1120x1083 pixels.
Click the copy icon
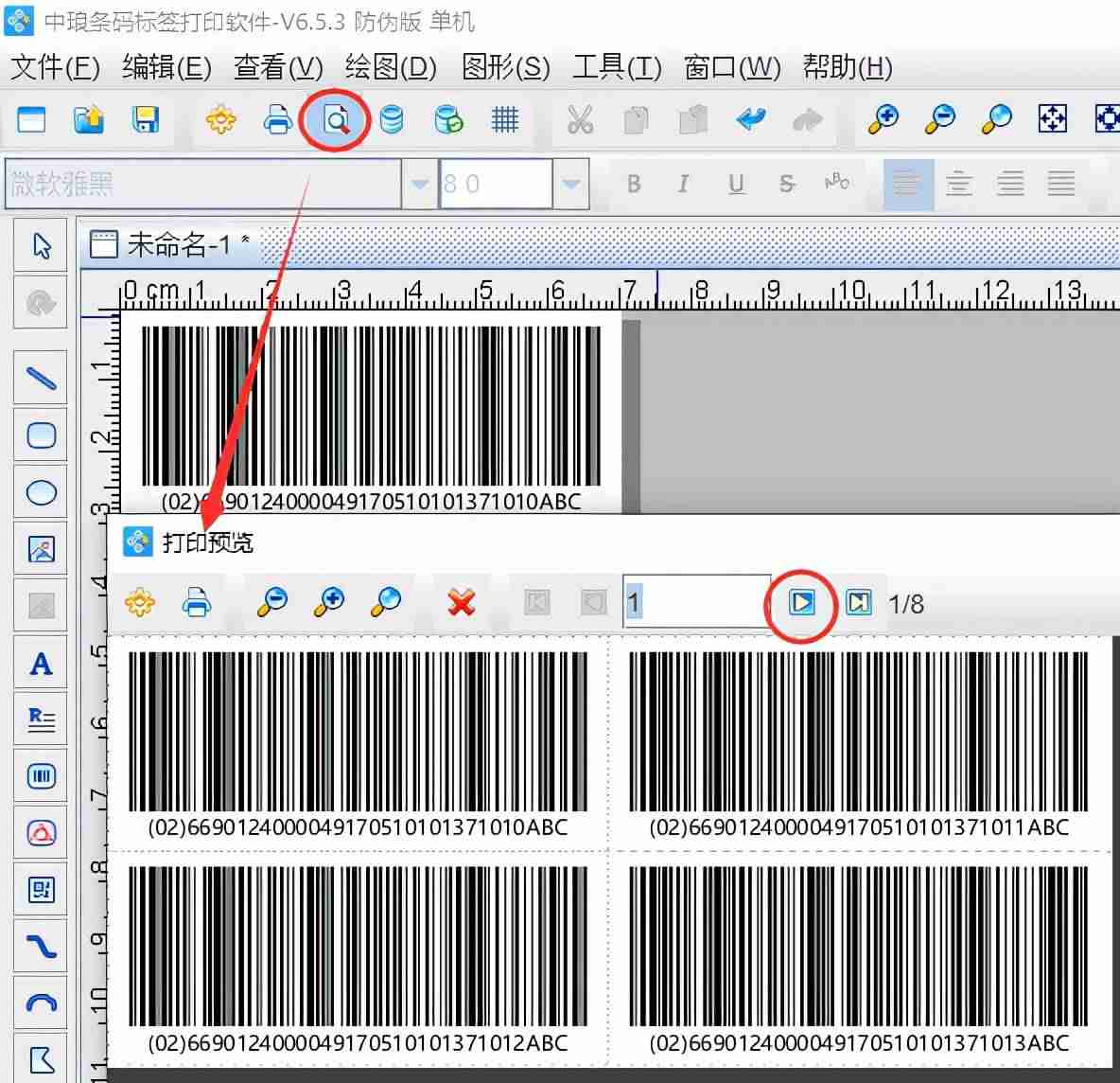point(636,120)
